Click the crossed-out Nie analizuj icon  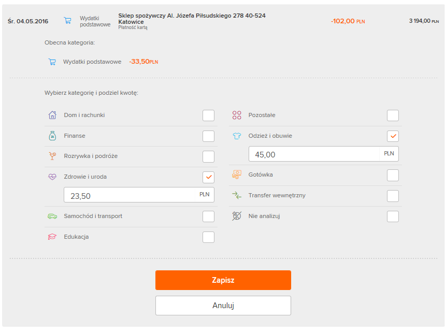point(237,216)
